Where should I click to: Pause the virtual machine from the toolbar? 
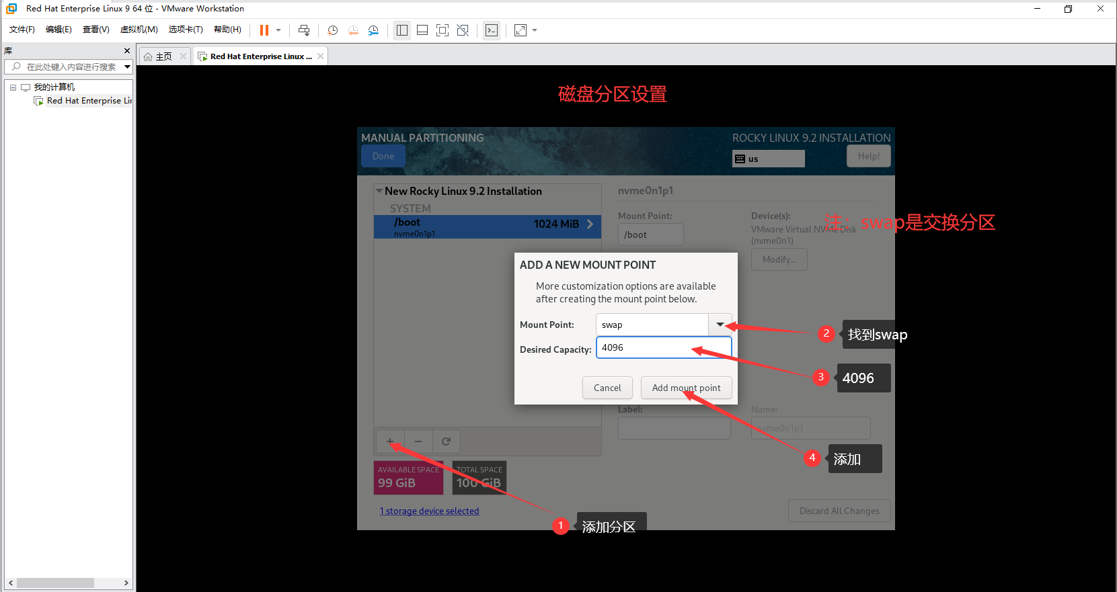pyautogui.click(x=264, y=30)
